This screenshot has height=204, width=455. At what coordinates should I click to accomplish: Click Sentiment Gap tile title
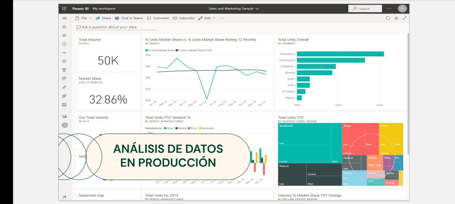[x=91, y=195]
